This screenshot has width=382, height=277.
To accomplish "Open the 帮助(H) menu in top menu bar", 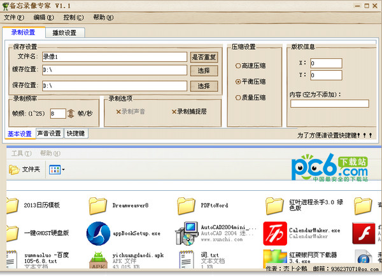I will click(103, 18).
